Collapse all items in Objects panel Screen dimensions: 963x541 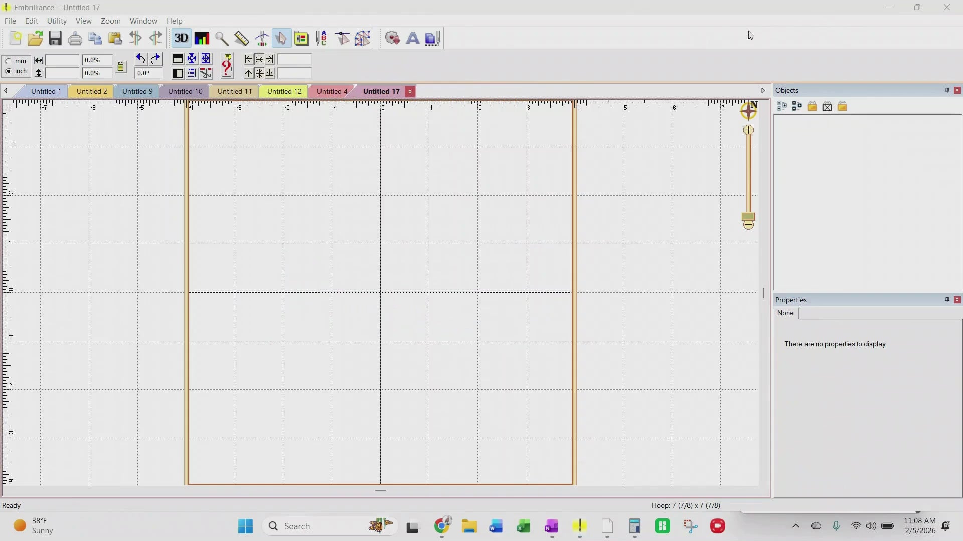click(797, 106)
